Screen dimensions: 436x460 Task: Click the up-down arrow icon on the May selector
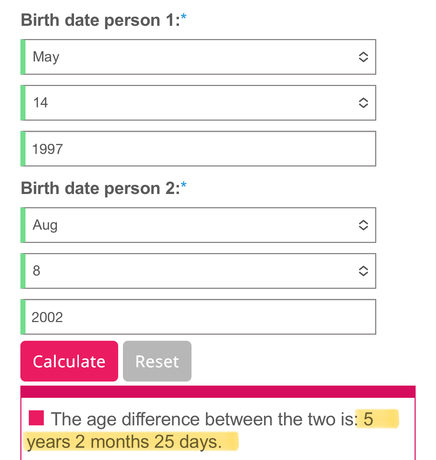[x=363, y=57]
